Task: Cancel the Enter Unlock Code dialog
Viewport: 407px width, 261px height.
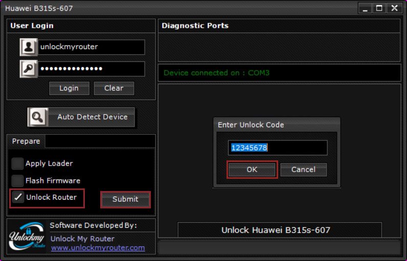Action: coord(303,170)
